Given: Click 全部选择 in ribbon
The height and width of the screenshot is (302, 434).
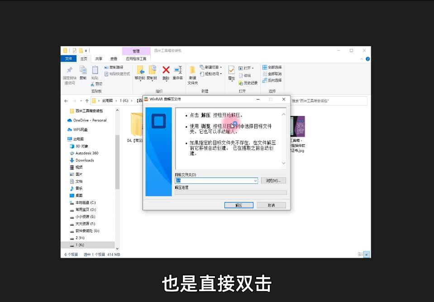Looking at the screenshot, I should (x=272, y=67).
